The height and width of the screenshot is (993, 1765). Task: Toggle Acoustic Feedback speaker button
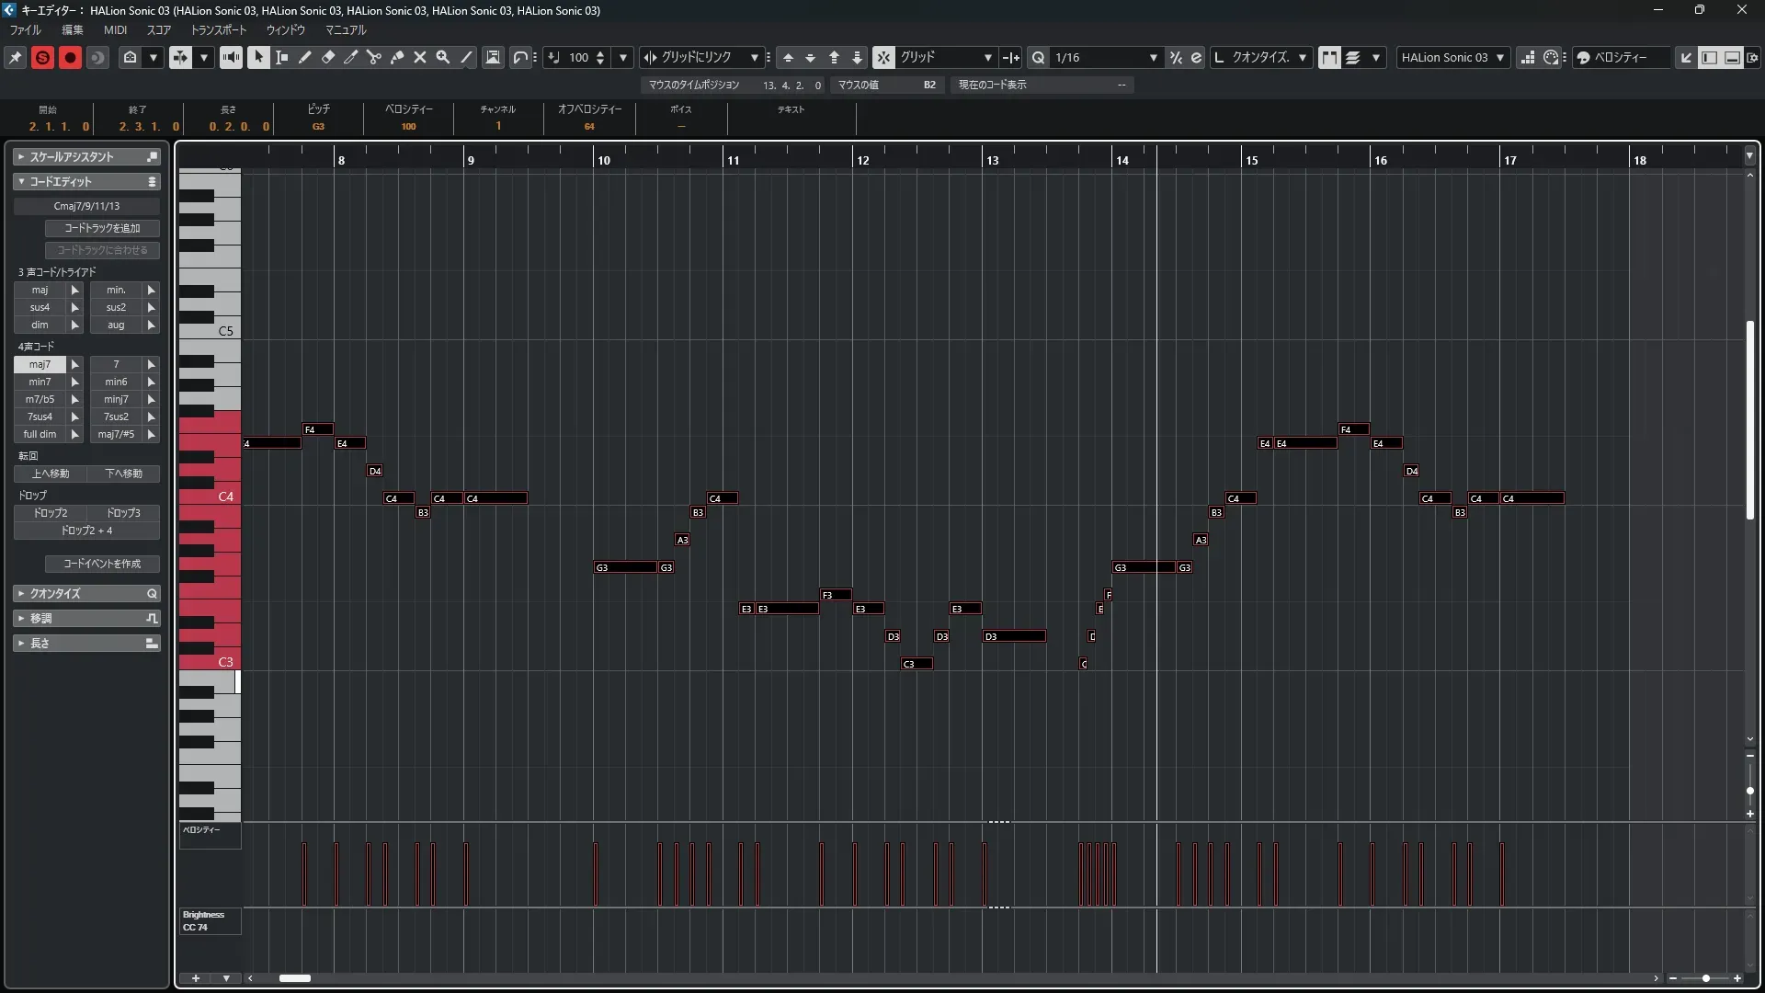(x=231, y=57)
